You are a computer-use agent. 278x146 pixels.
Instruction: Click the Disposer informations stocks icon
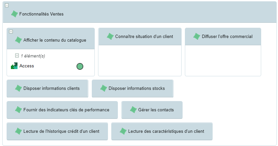104,88
